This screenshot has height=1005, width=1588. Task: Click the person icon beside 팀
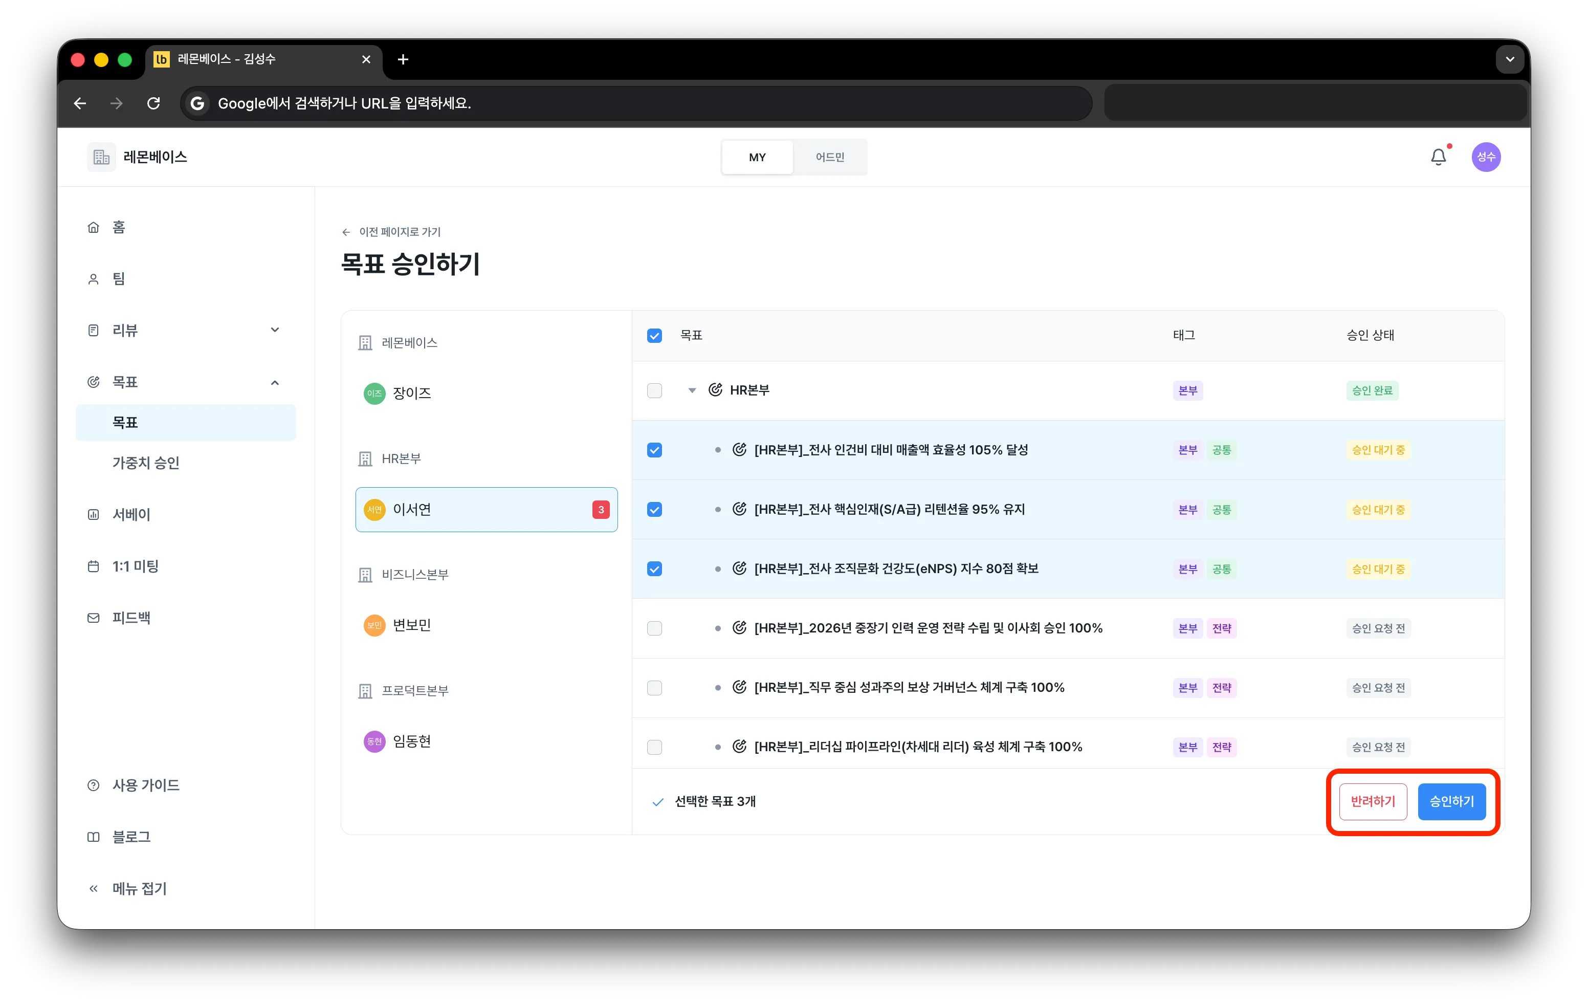pos(94,279)
